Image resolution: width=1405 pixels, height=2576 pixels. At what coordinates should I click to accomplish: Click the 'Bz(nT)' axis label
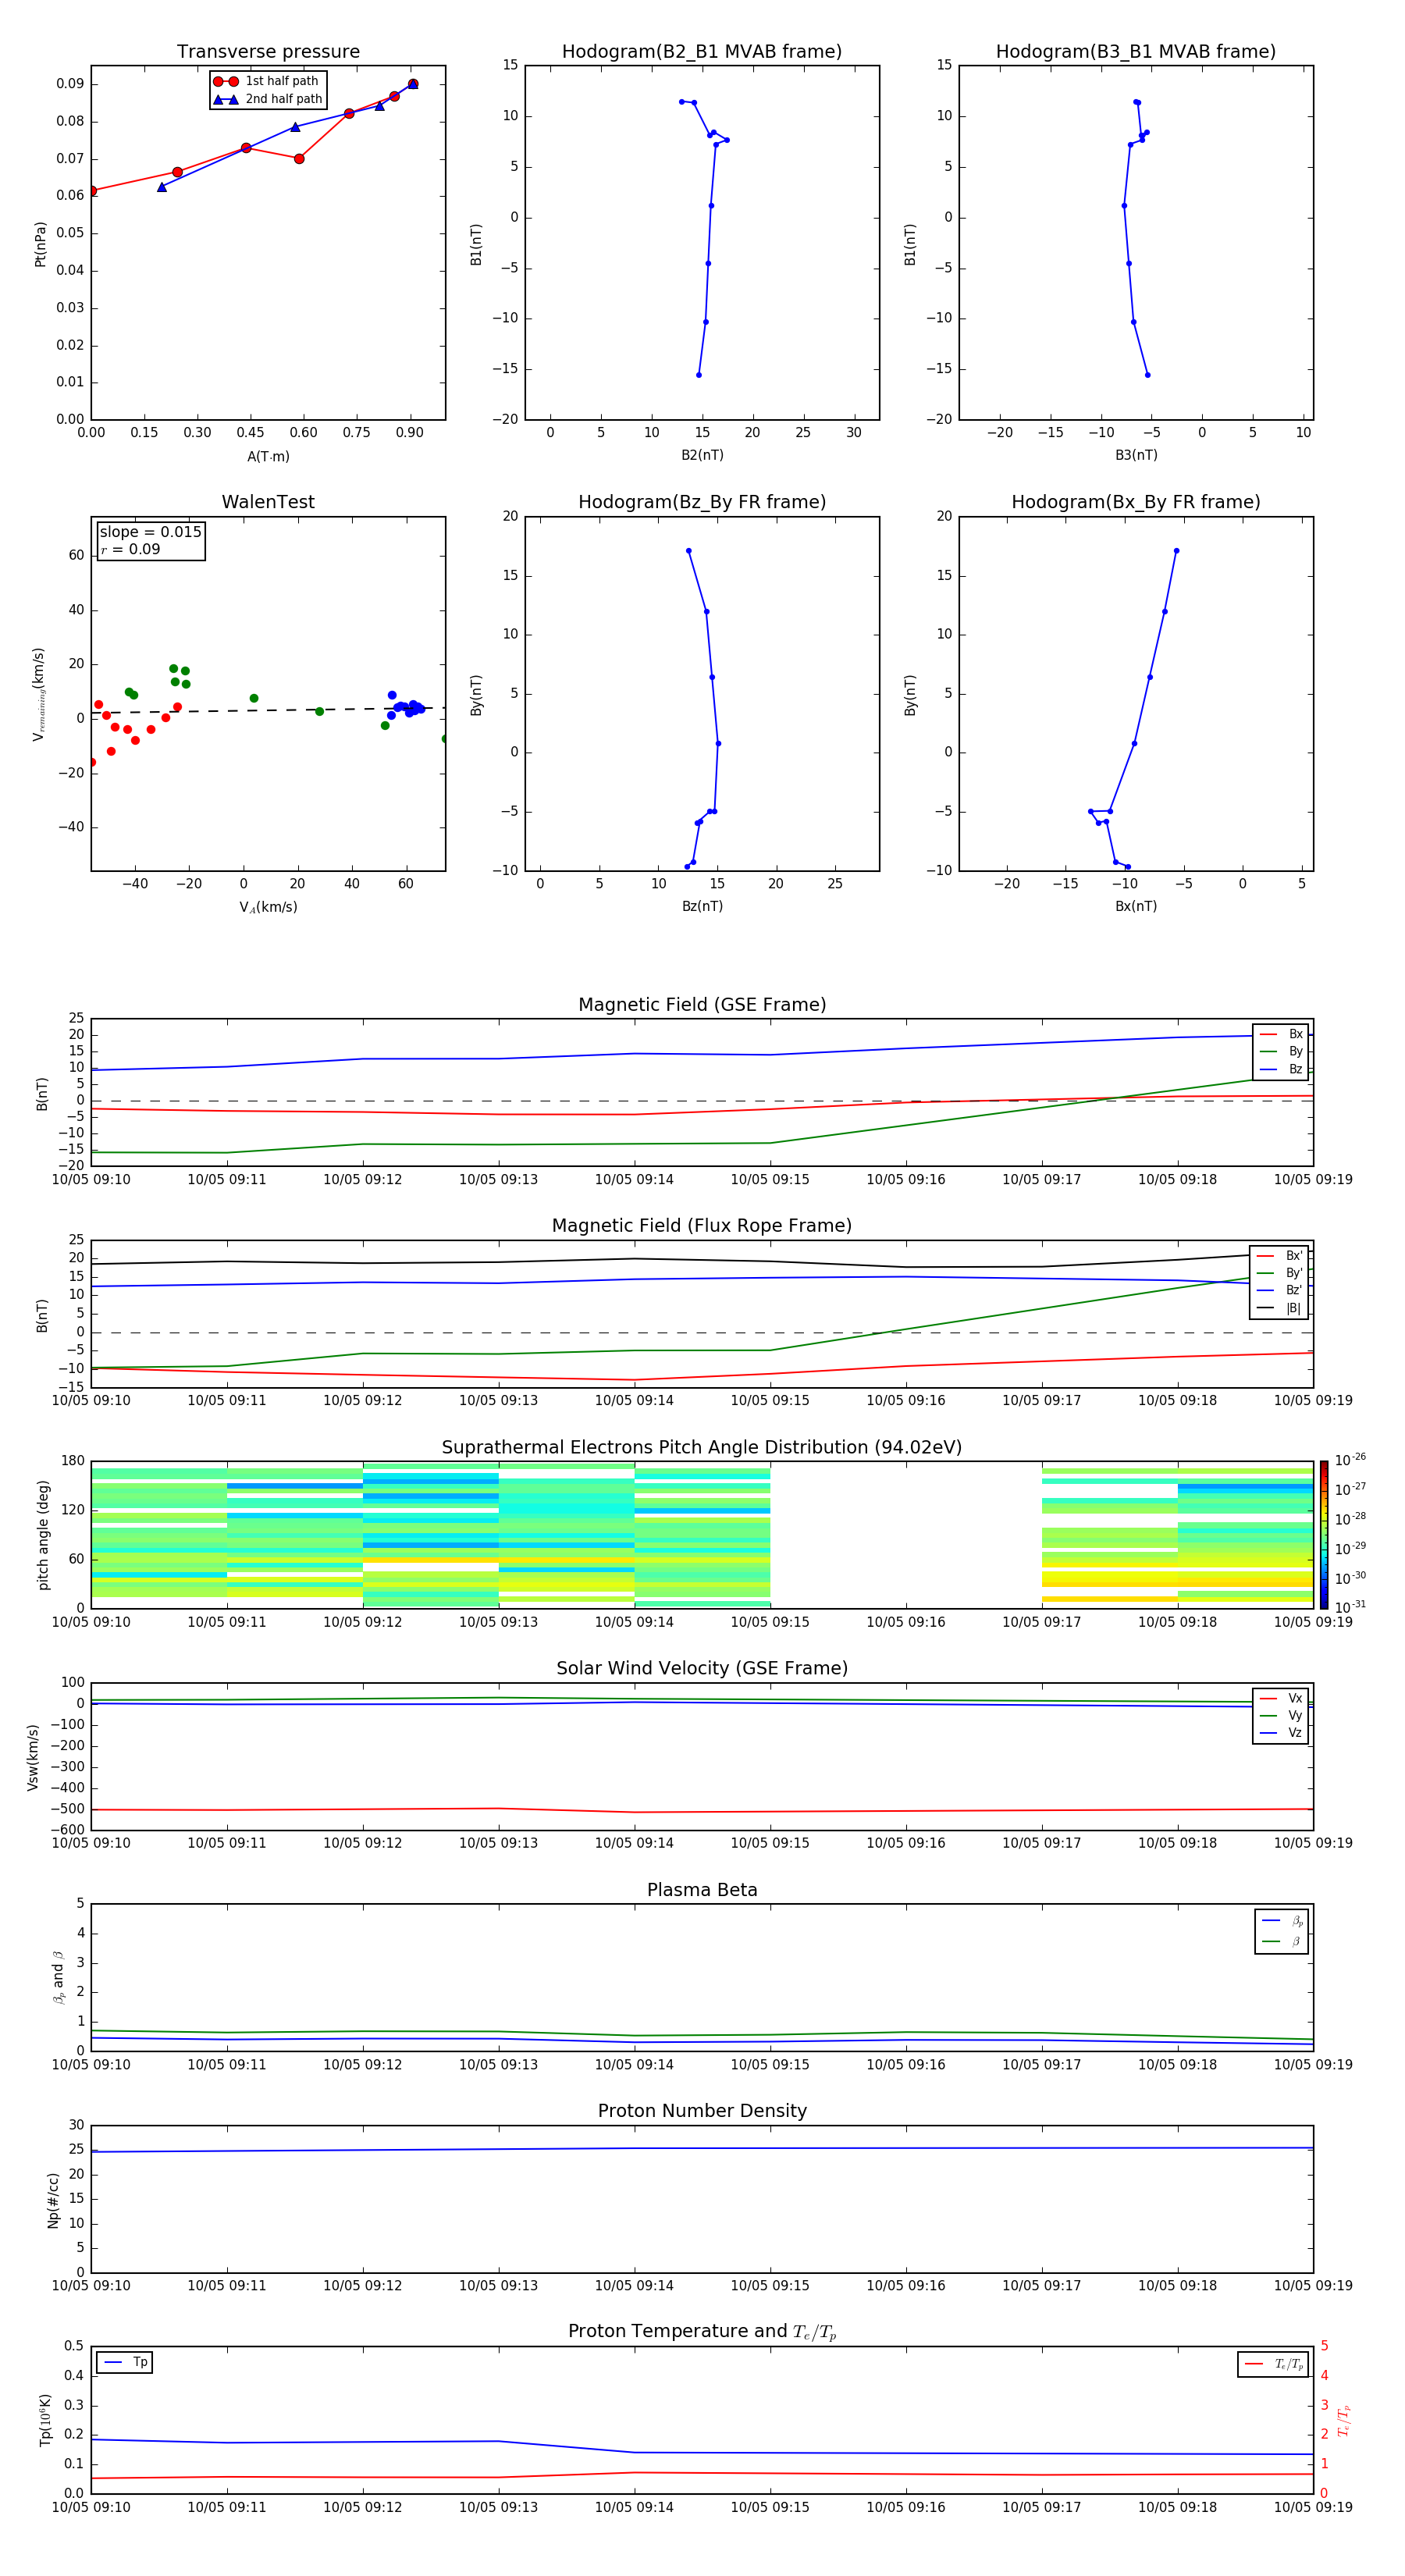(x=702, y=906)
